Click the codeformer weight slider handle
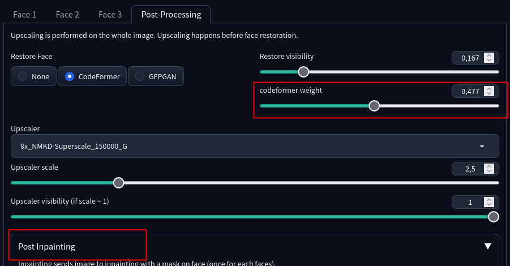510x266 pixels. [374, 106]
